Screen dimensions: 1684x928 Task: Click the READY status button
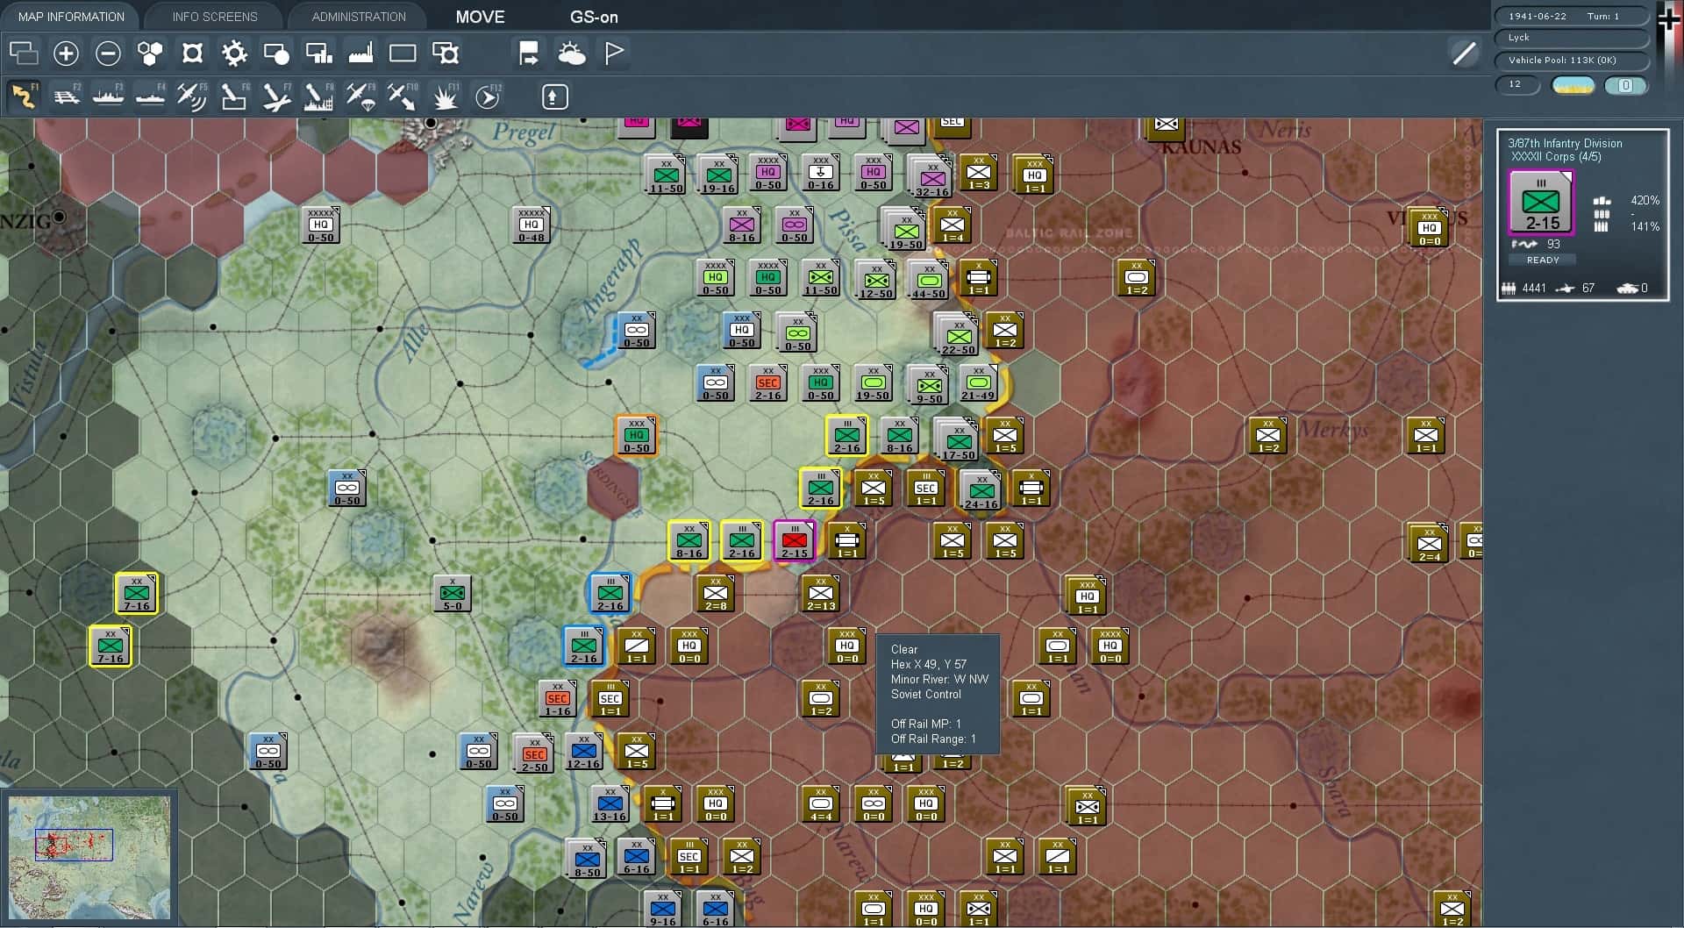1542,260
